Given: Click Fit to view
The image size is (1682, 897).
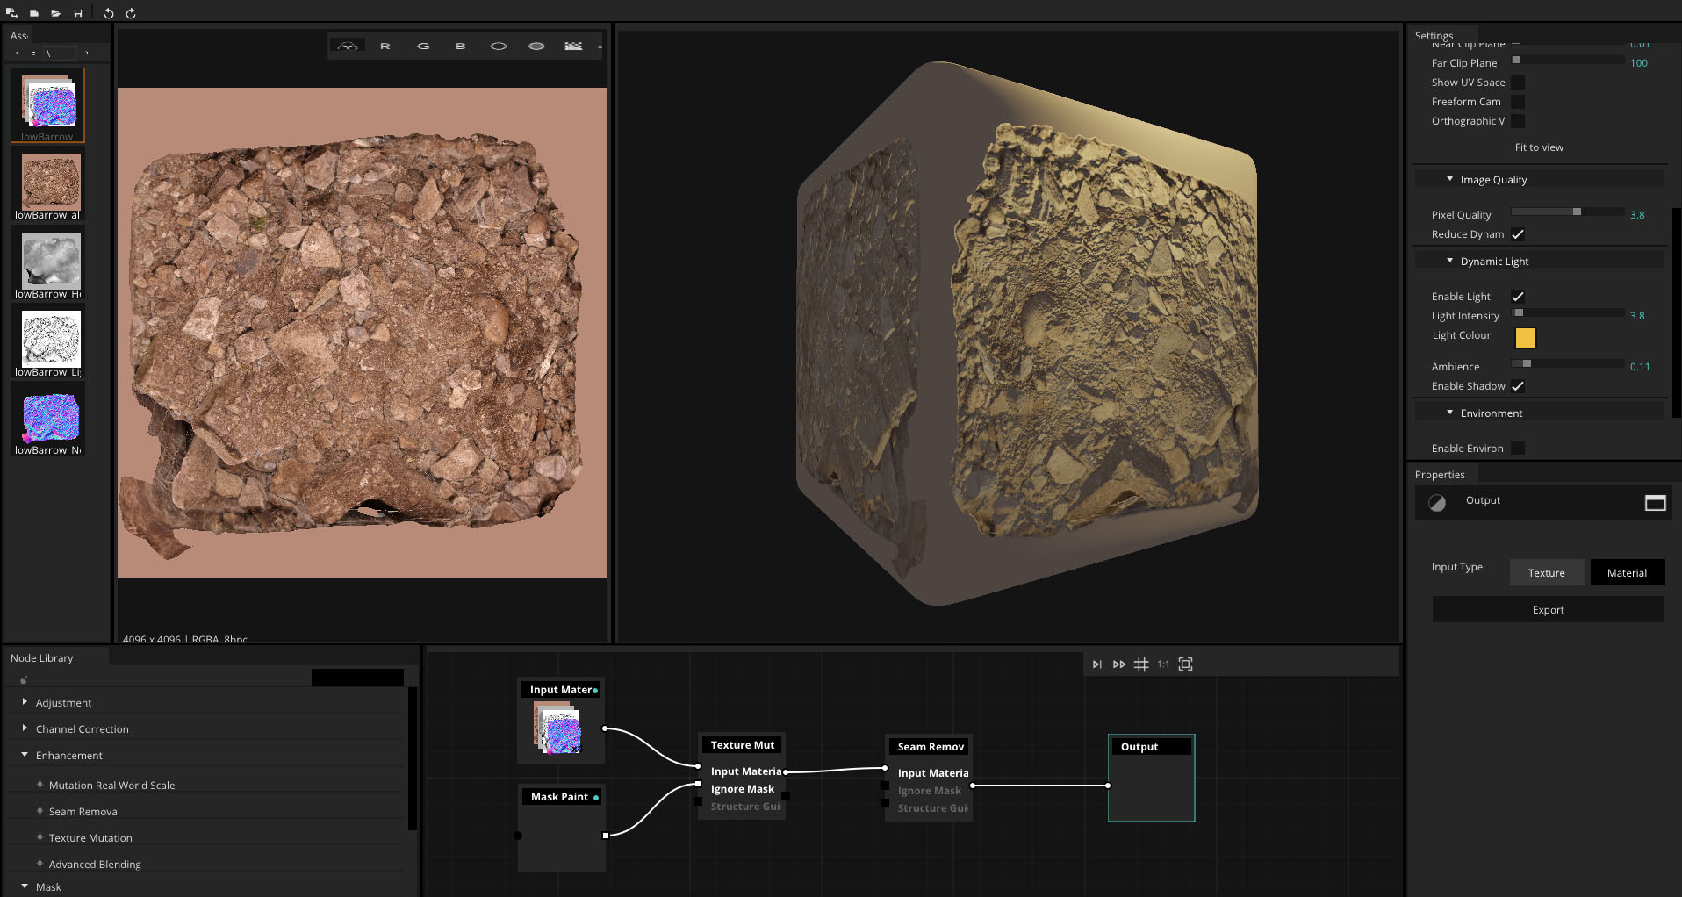Looking at the screenshot, I should pyautogui.click(x=1539, y=147).
